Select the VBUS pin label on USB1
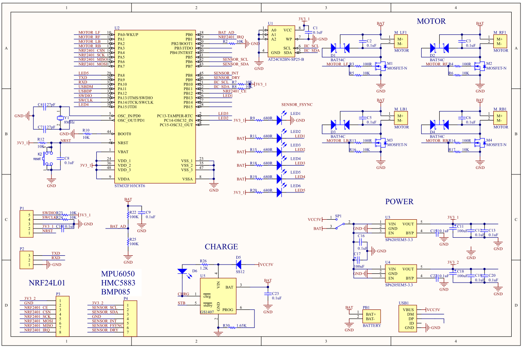This screenshot has width=523, height=348. pyautogui.click(x=409, y=310)
